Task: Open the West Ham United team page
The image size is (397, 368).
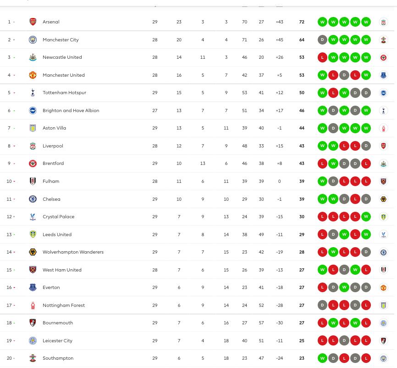Action: (x=62, y=270)
